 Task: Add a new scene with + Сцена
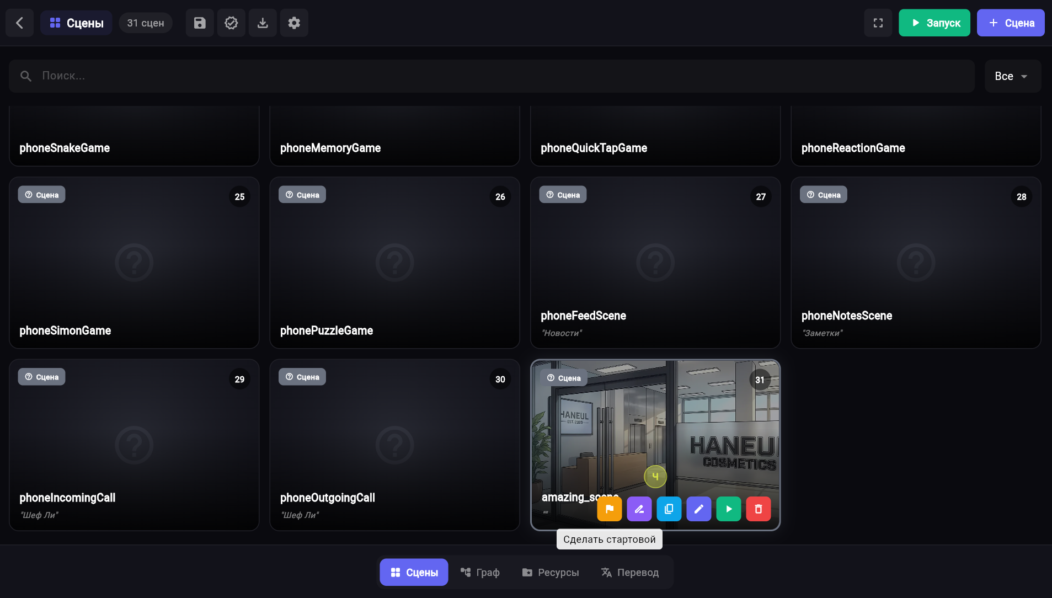[x=1011, y=23]
